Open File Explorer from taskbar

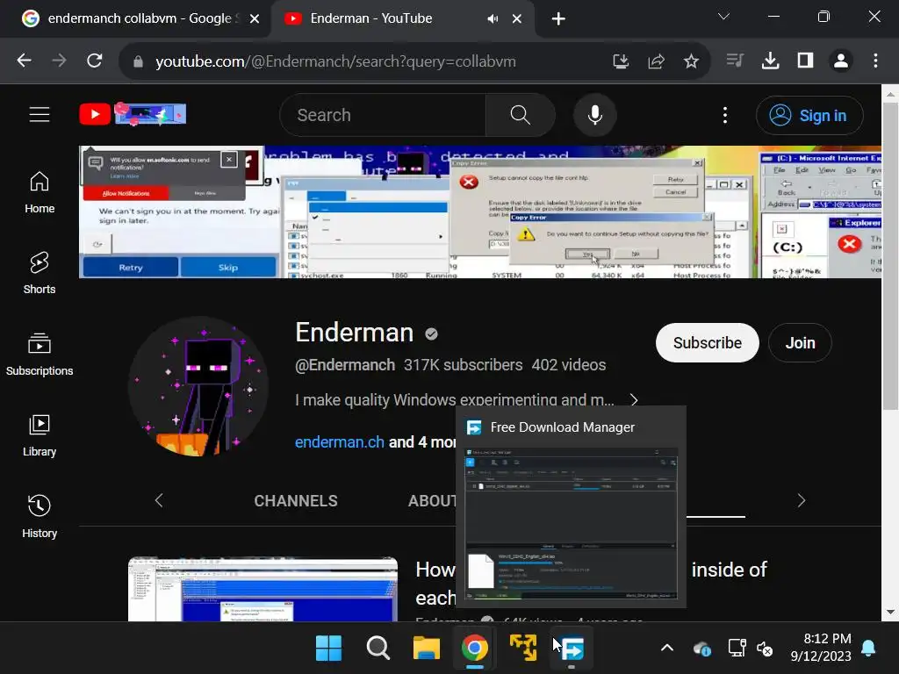(427, 649)
